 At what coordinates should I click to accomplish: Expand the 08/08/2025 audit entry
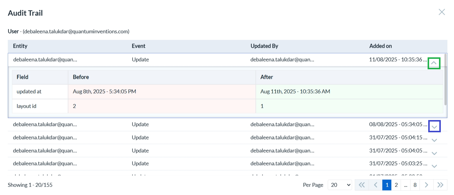click(434, 126)
